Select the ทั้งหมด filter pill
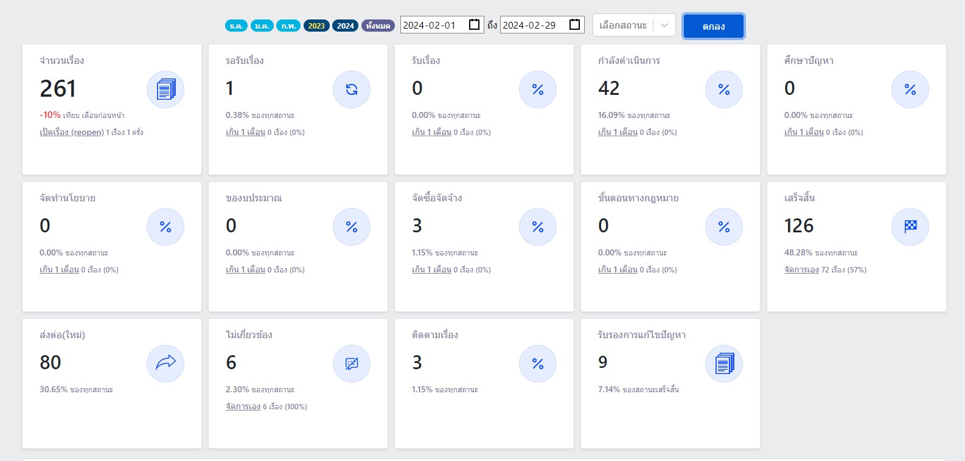 378,26
